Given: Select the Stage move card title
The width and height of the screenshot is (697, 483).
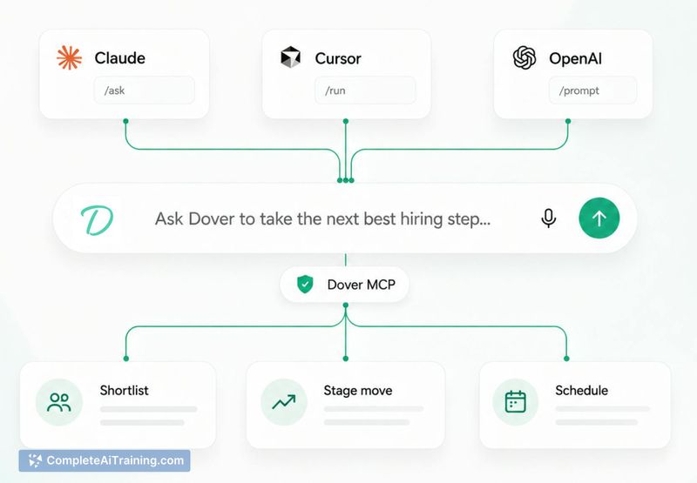Looking at the screenshot, I should (358, 391).
